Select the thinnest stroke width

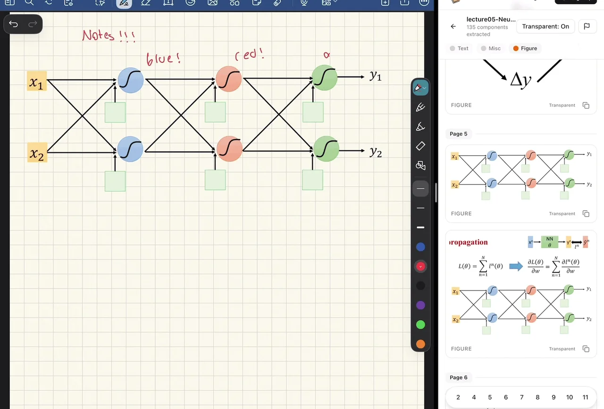(x=420, y=189)
